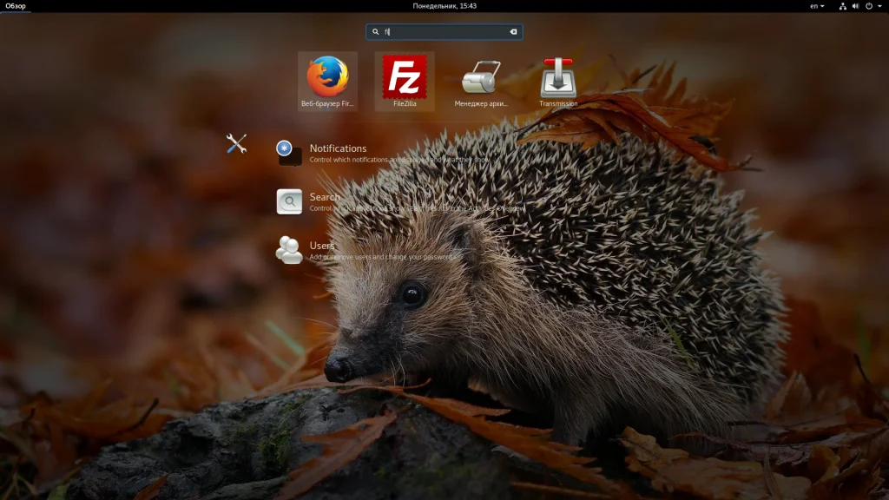Open the FileZilla application
Image resolution: width=889 pixels, height=500 pixels.
405,81
